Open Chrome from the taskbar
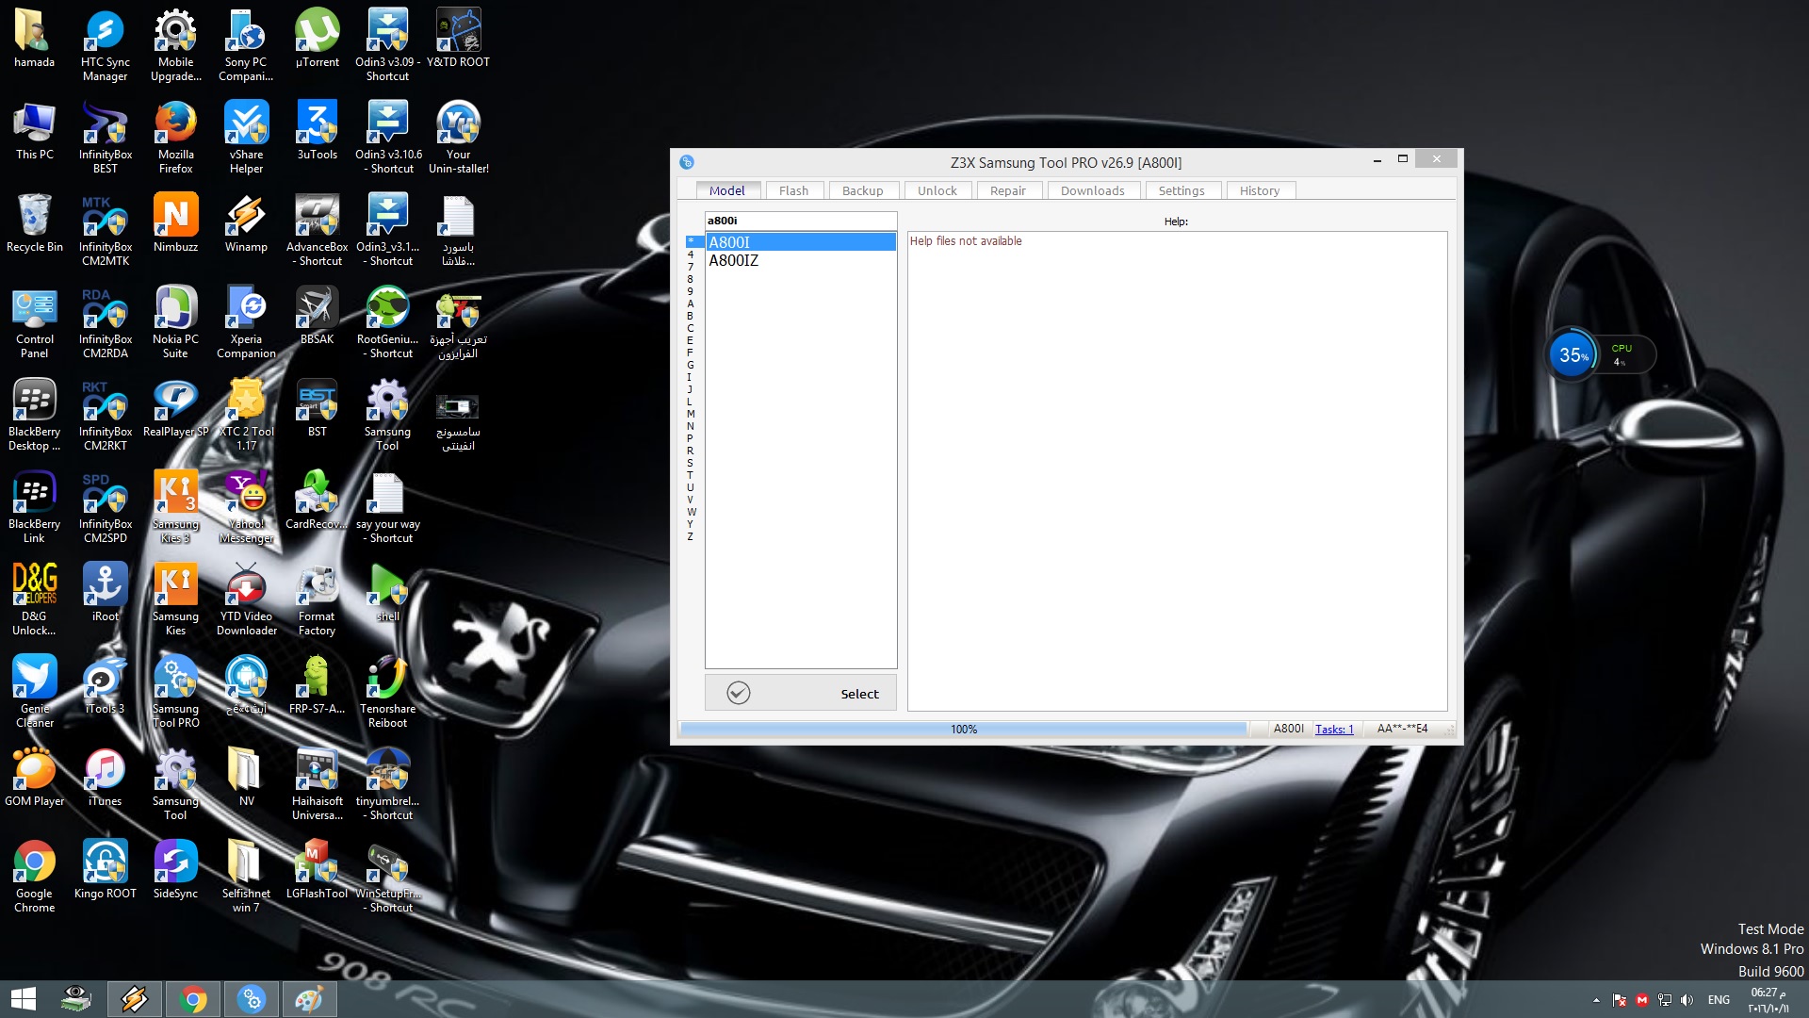The width and height of the screenshot is (1809, 1018). click(193, 999)
